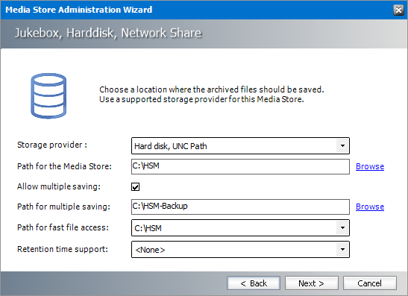
Task: Click the 'Path for multiple saving:' label
Action: (x=63, y=207)
